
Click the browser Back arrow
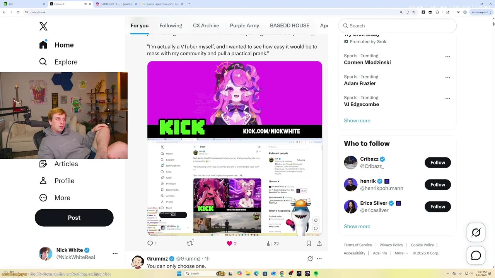pos(4,12)
